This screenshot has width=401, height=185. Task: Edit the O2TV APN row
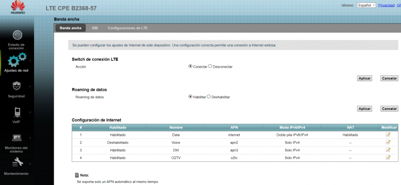pos(388,157)
